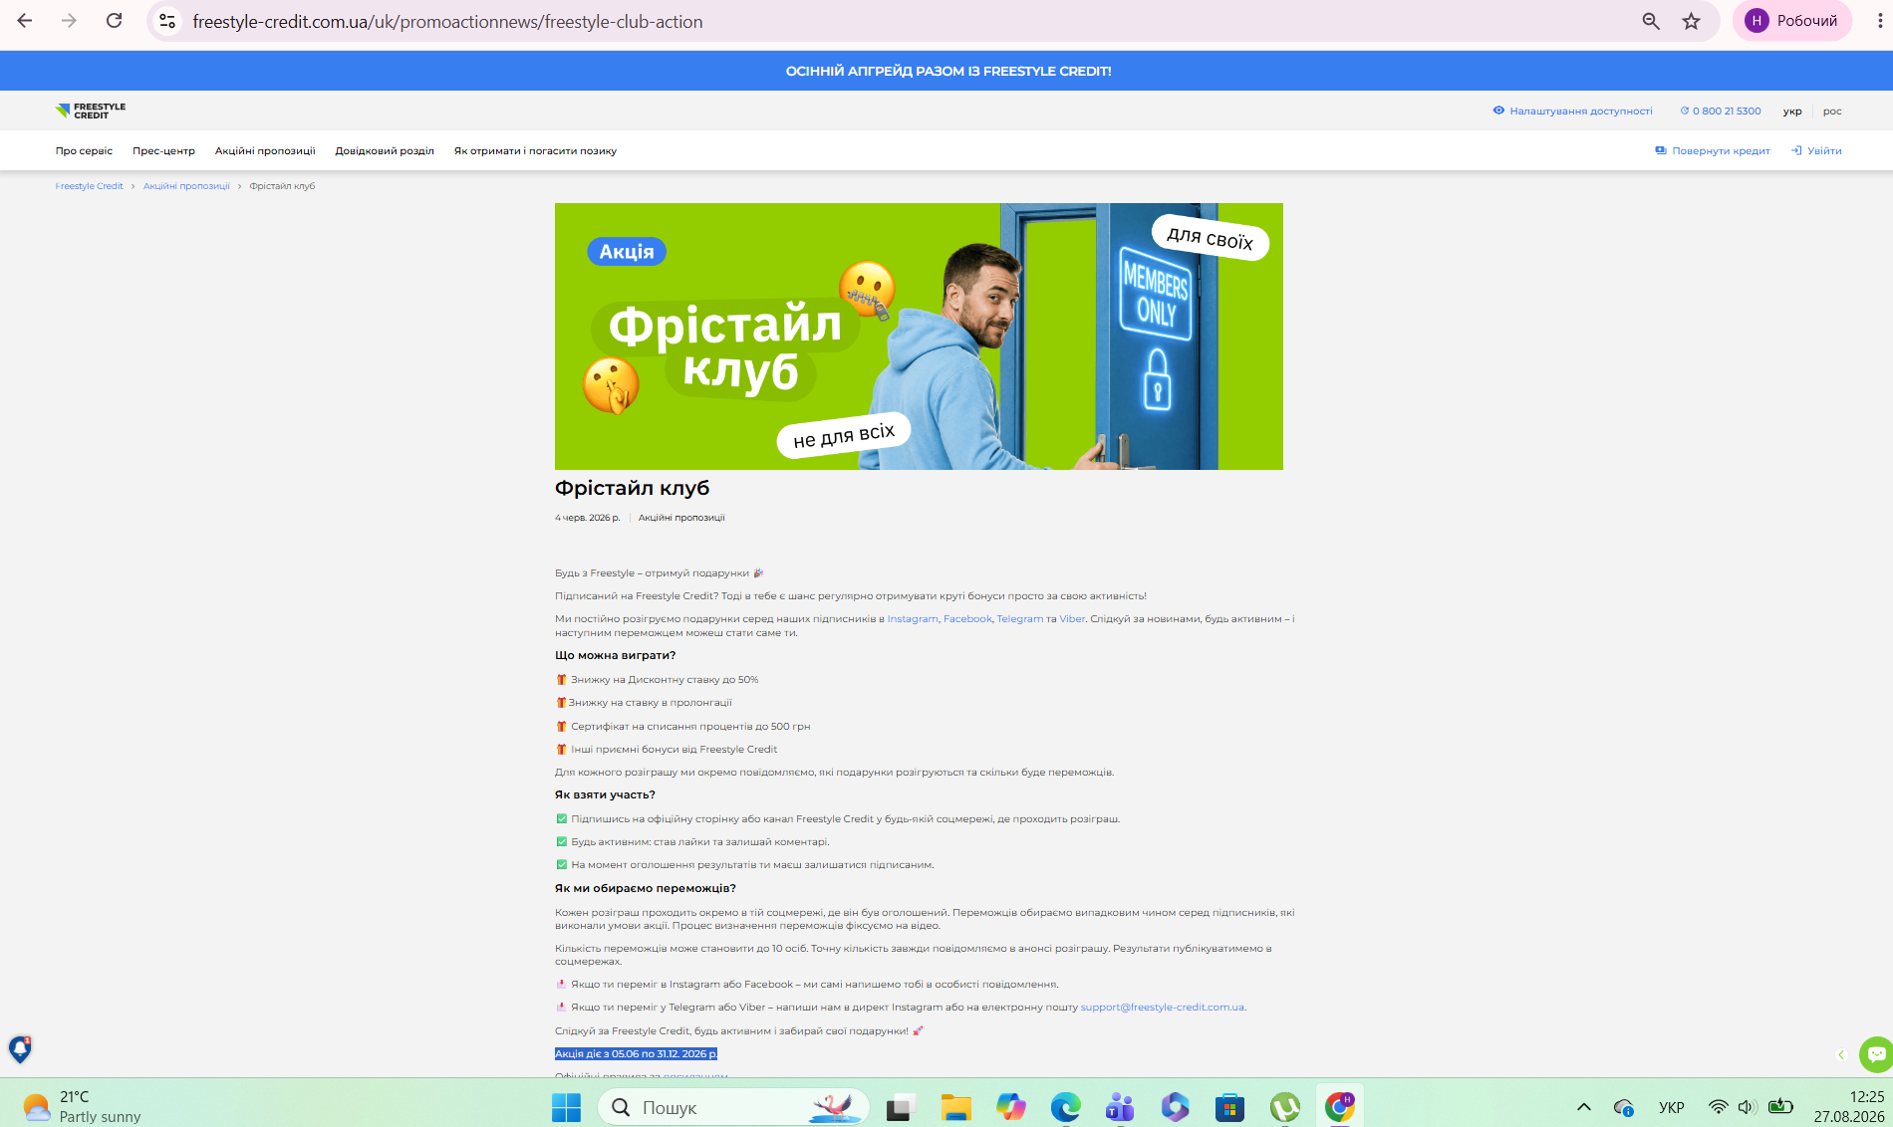The image size is (1893, 1127).
Task: Click the OneDrive cloud tray icon
Action: tap(1624, 1107)
